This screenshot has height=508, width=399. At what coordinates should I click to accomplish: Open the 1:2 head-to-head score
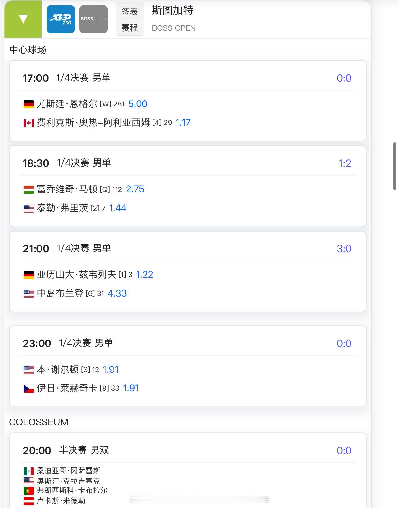point(345,163)
